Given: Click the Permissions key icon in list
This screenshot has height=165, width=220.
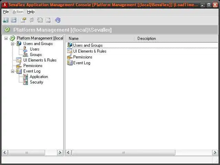Looking at the screenshot, I should pos(69,57).
